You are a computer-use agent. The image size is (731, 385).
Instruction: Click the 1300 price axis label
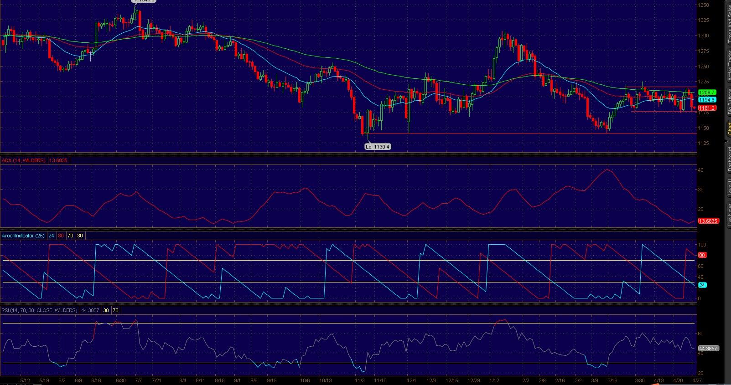pyautogui.click(x=703, y=36)
